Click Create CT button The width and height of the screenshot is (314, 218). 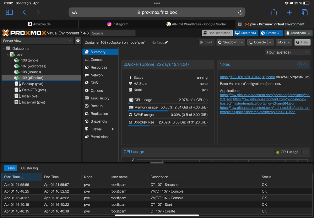pyautogui.click(x=271, y=33)
